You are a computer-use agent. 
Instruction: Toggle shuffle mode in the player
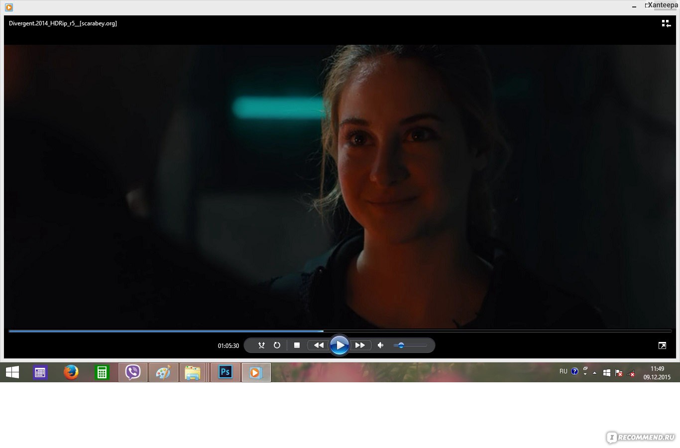[x=261, y=345]
